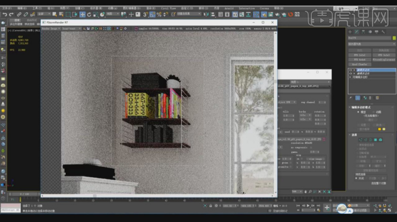397x222 pixels.
Task: Click the red FStorm render icon
Action: 290,14
